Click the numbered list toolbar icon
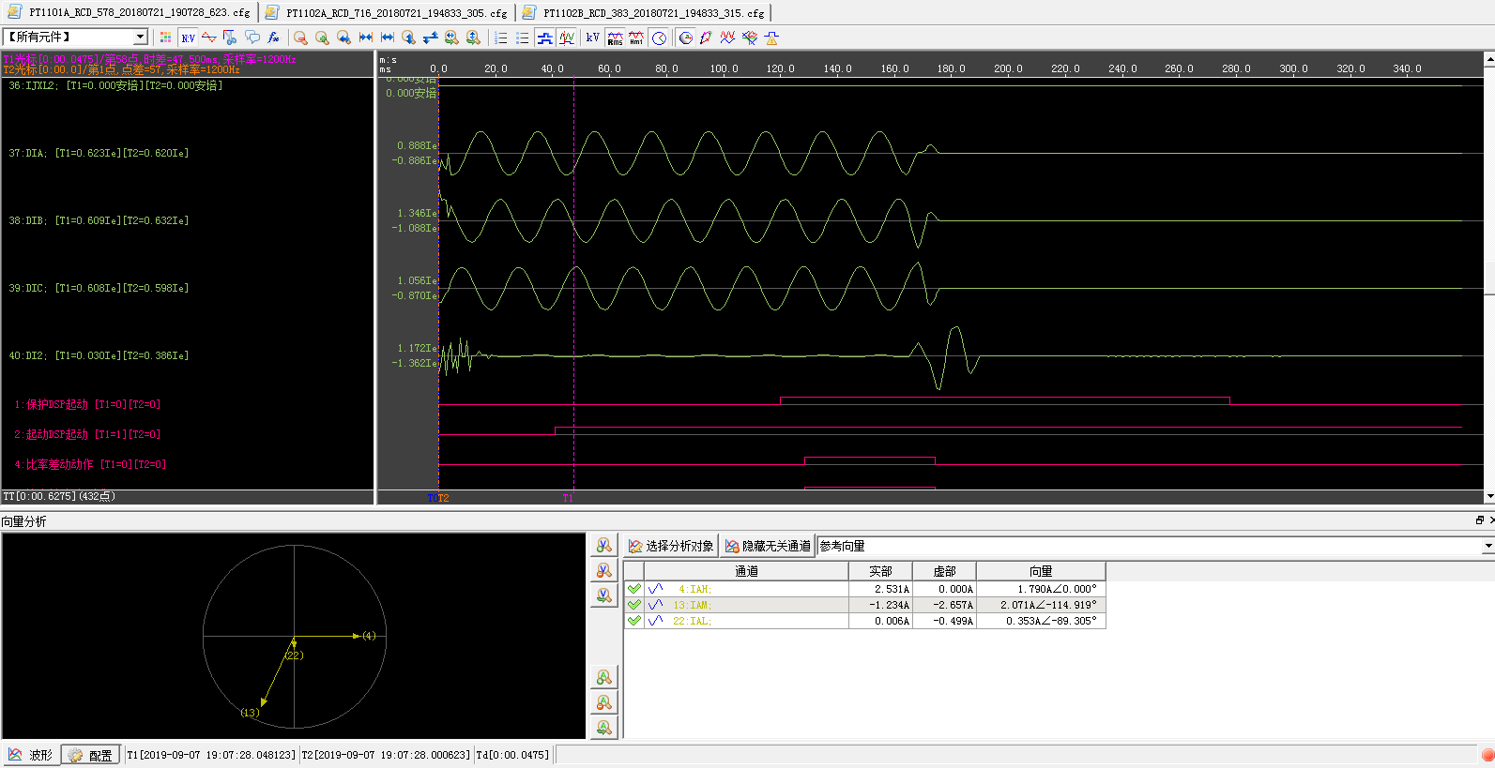This screenshot has width=1495, height=768. click(x=500, y=38)
